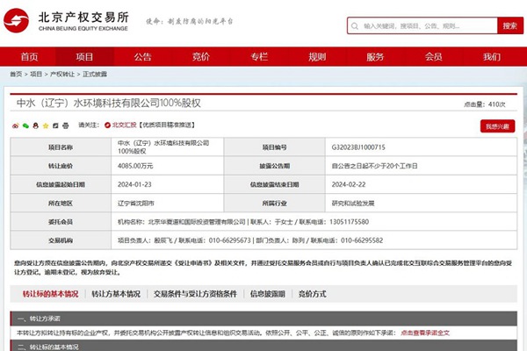Viewport: 527px width, 351px height.
Task: Open the 首页 navigation menu
Action: (x=29, y=56)
